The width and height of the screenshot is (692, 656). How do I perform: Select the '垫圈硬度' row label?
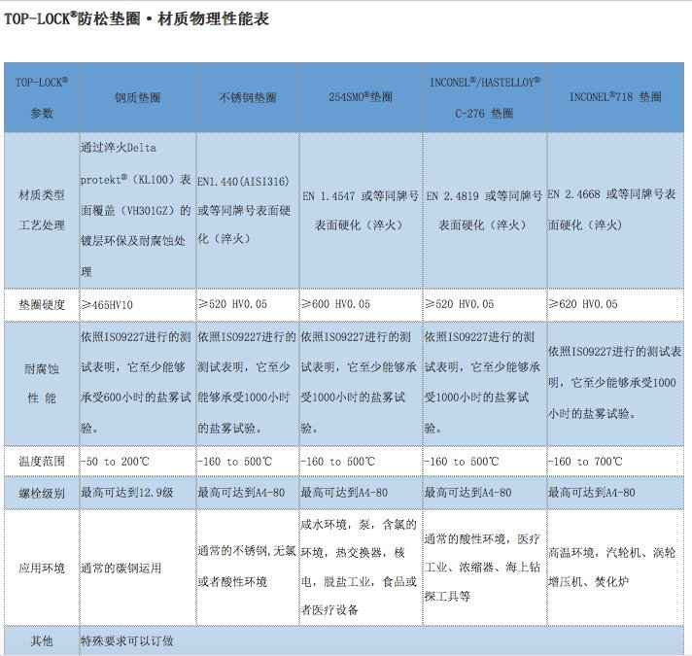pyautogui.click(x=42, y=304)
